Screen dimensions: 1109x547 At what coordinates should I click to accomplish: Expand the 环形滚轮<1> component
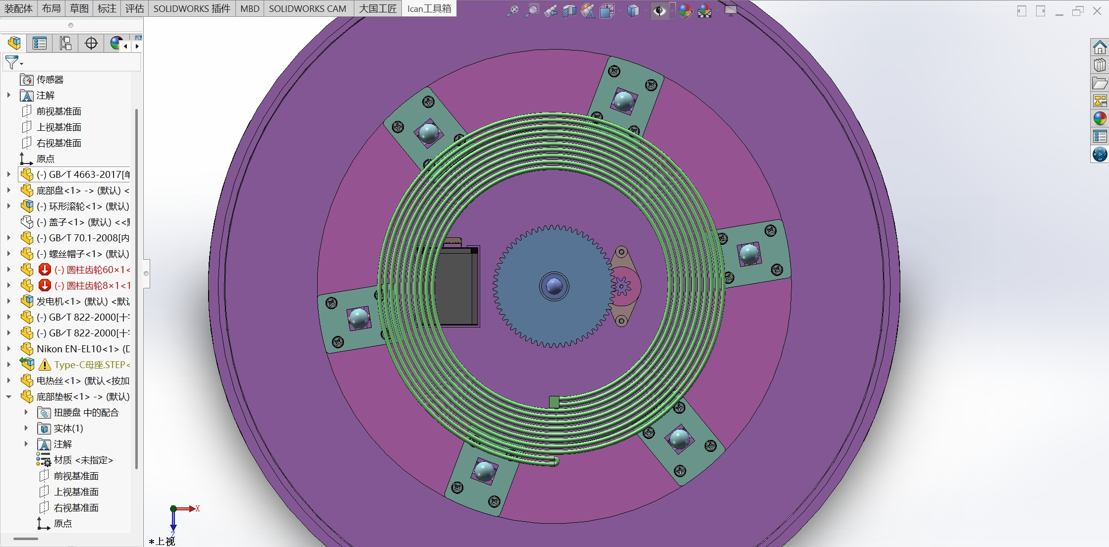click(9, 206)
